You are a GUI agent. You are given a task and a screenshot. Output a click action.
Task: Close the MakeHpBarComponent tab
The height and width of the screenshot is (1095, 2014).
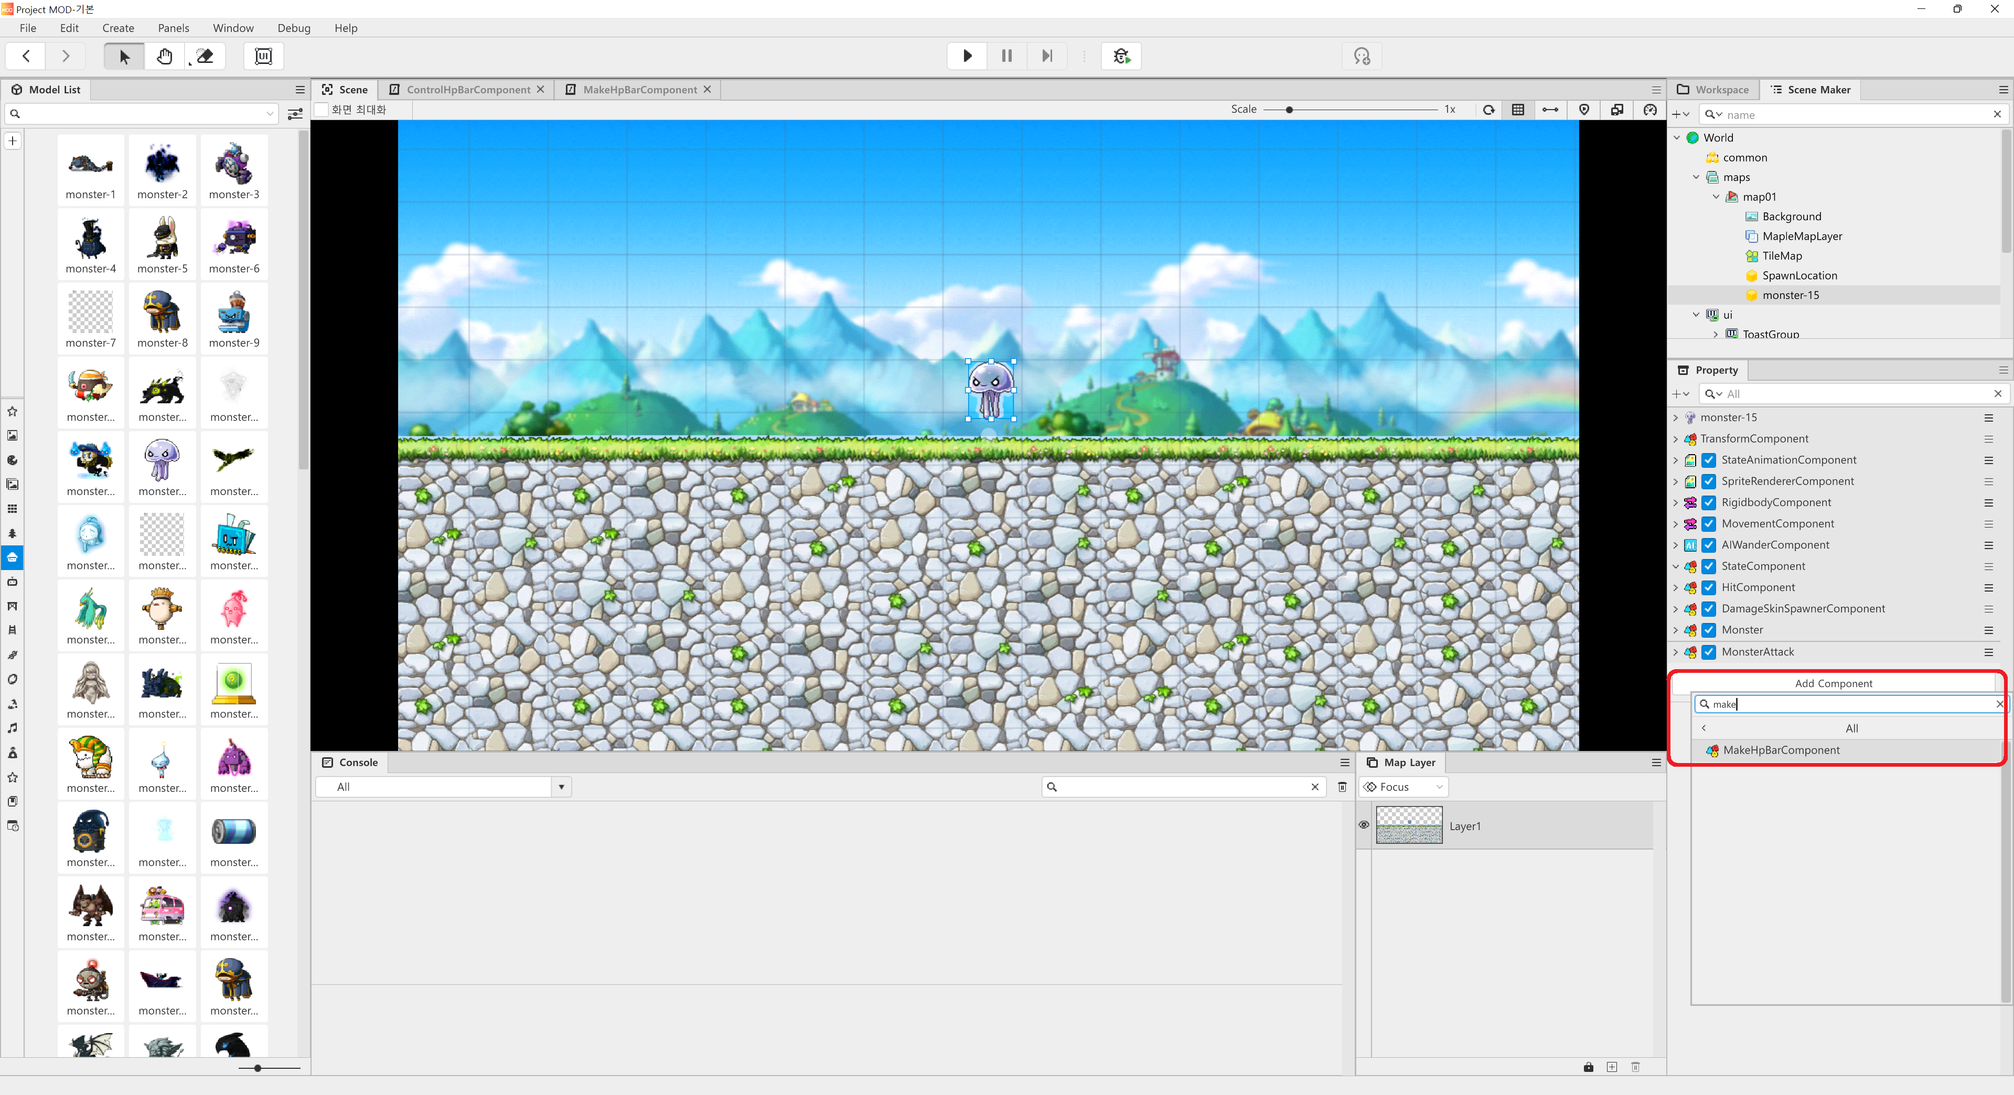point(708,90)
